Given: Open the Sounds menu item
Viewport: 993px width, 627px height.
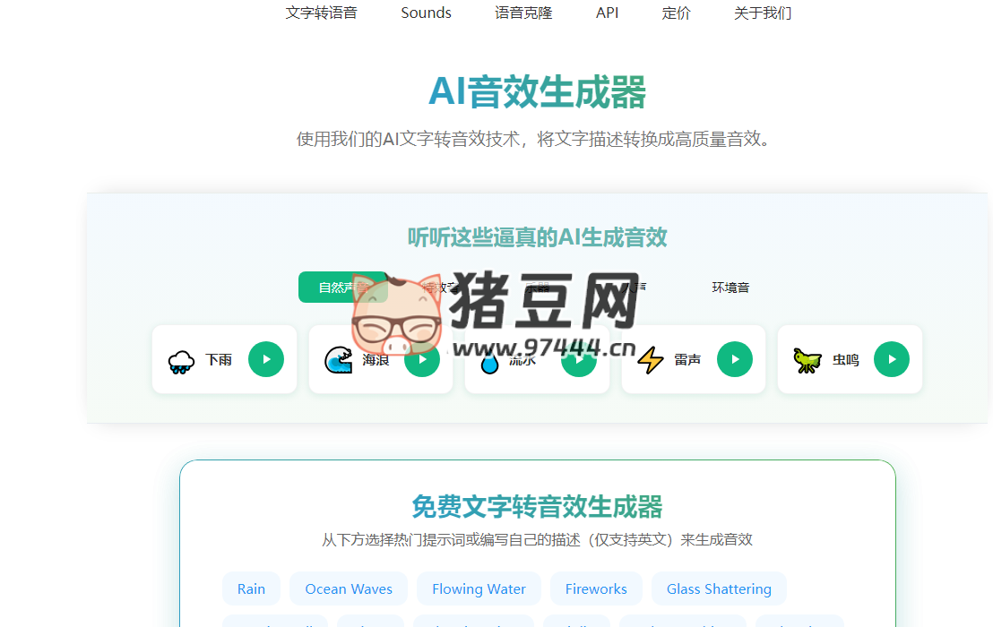Looking at the screenshot, I should pyautogui.click(x=426, y=13).
